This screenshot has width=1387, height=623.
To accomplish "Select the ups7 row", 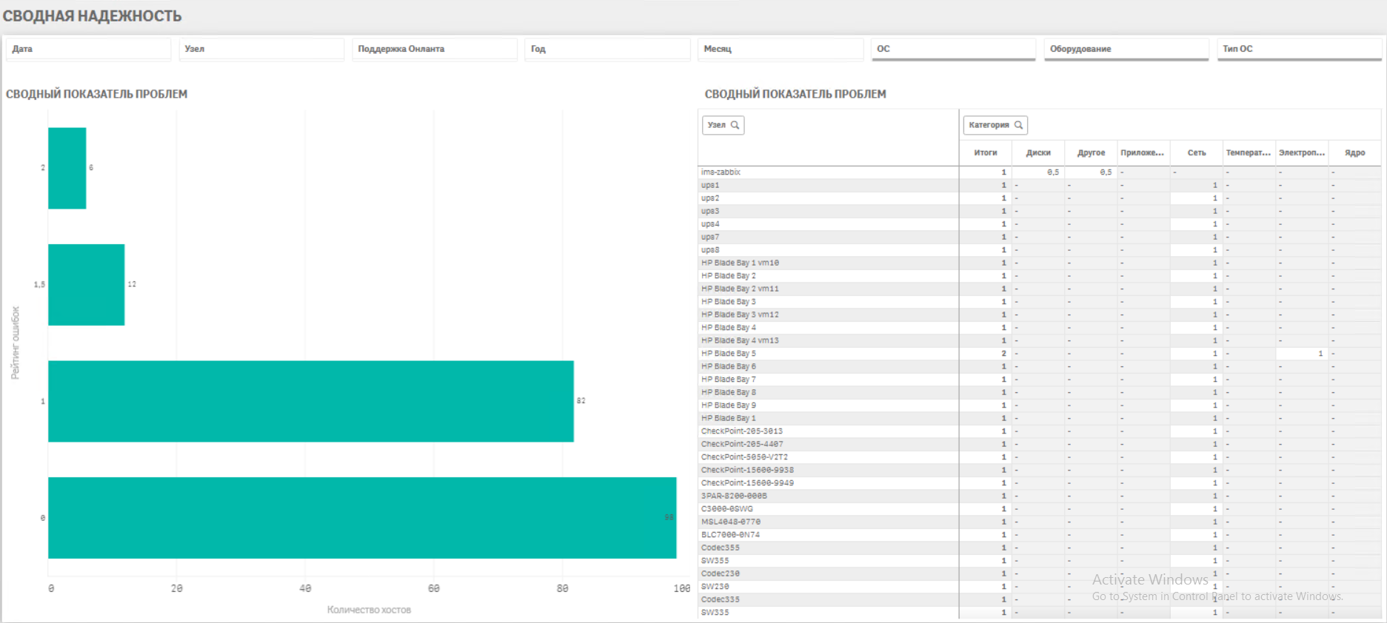I will coord(828,237).
